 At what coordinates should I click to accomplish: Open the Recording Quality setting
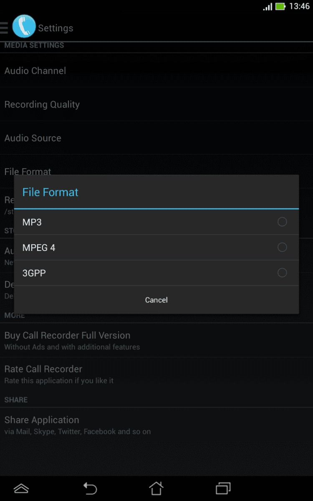(42, 104)
